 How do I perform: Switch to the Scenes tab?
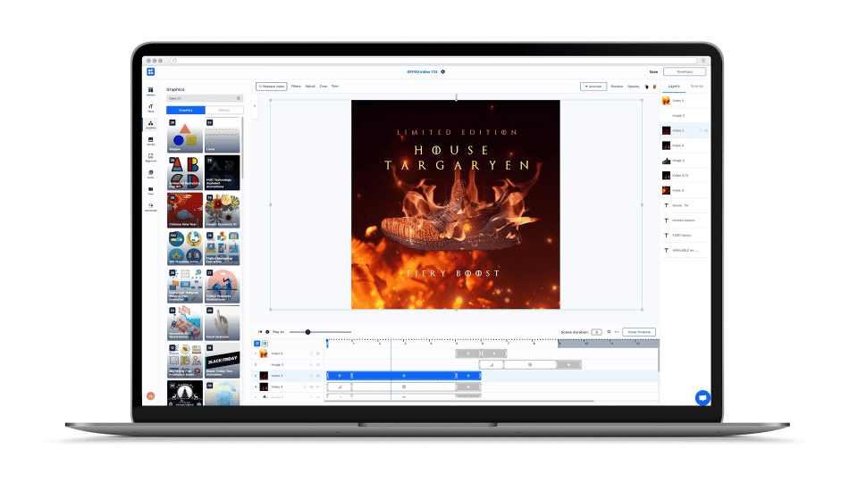(697, 87)
